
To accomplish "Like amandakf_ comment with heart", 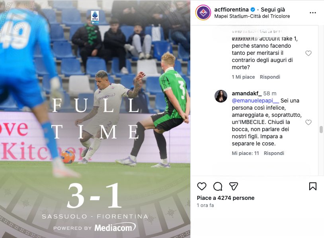I will [308, 122].
